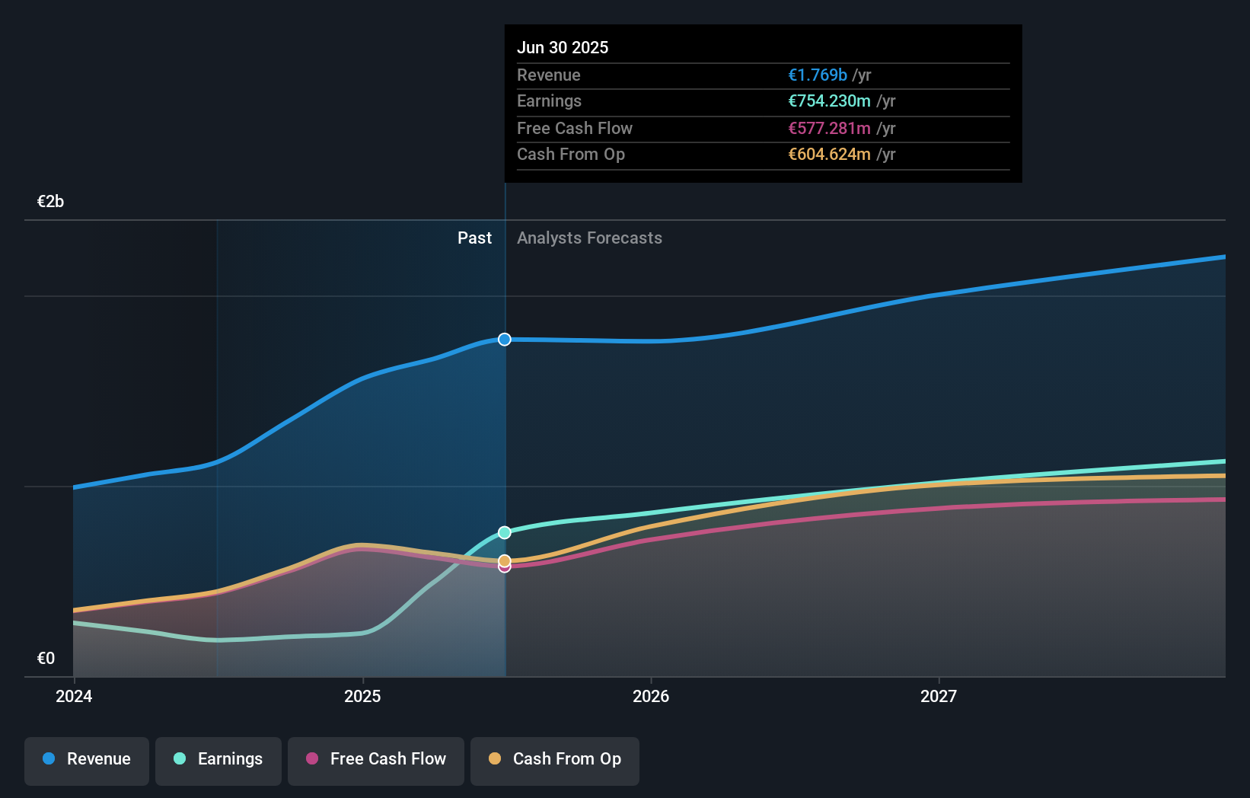Click the pink Free Cash Flow legend dot
Viewport: 1250px width, 798px height.
(x=312, y=759)
